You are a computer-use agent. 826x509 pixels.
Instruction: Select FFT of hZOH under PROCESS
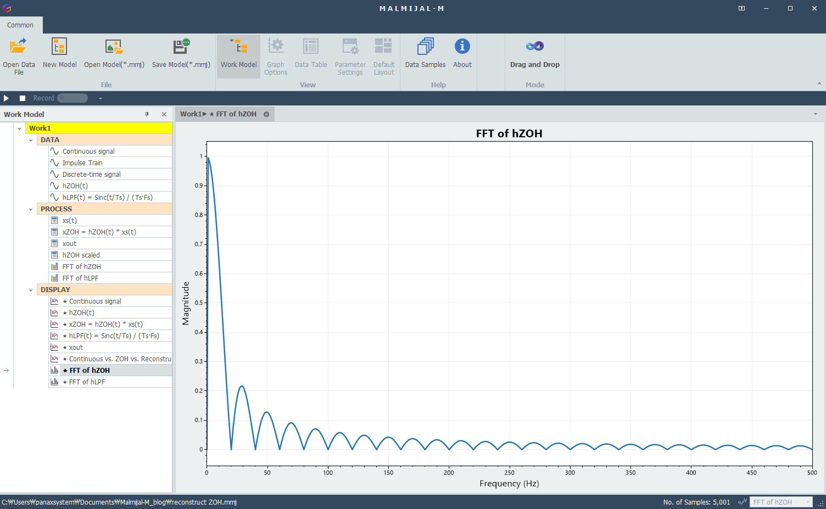tap(110, 267)
